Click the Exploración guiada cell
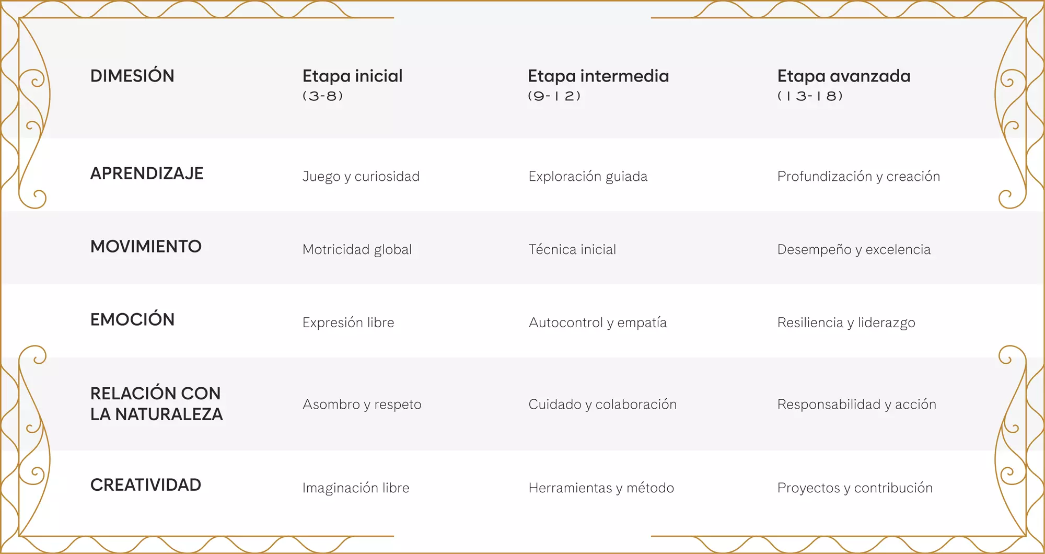Viewport: 1045px width, 554px height. (587, 177)
